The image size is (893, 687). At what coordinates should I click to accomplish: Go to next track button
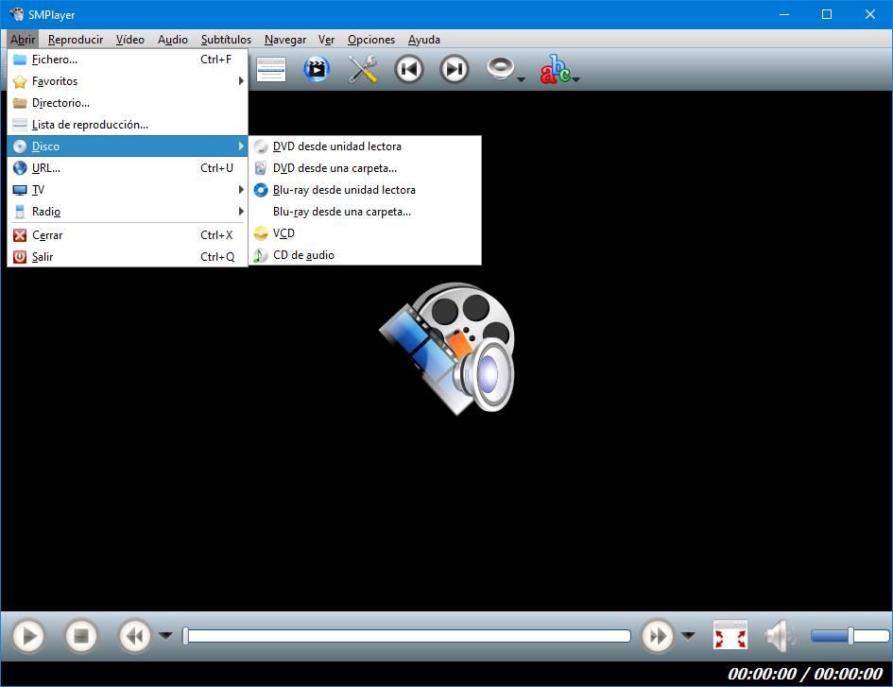tap(455, 70)
